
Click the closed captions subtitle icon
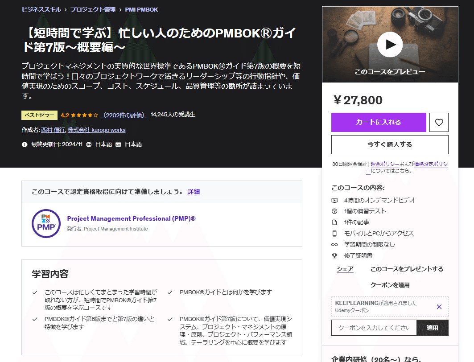pos(119,144)
